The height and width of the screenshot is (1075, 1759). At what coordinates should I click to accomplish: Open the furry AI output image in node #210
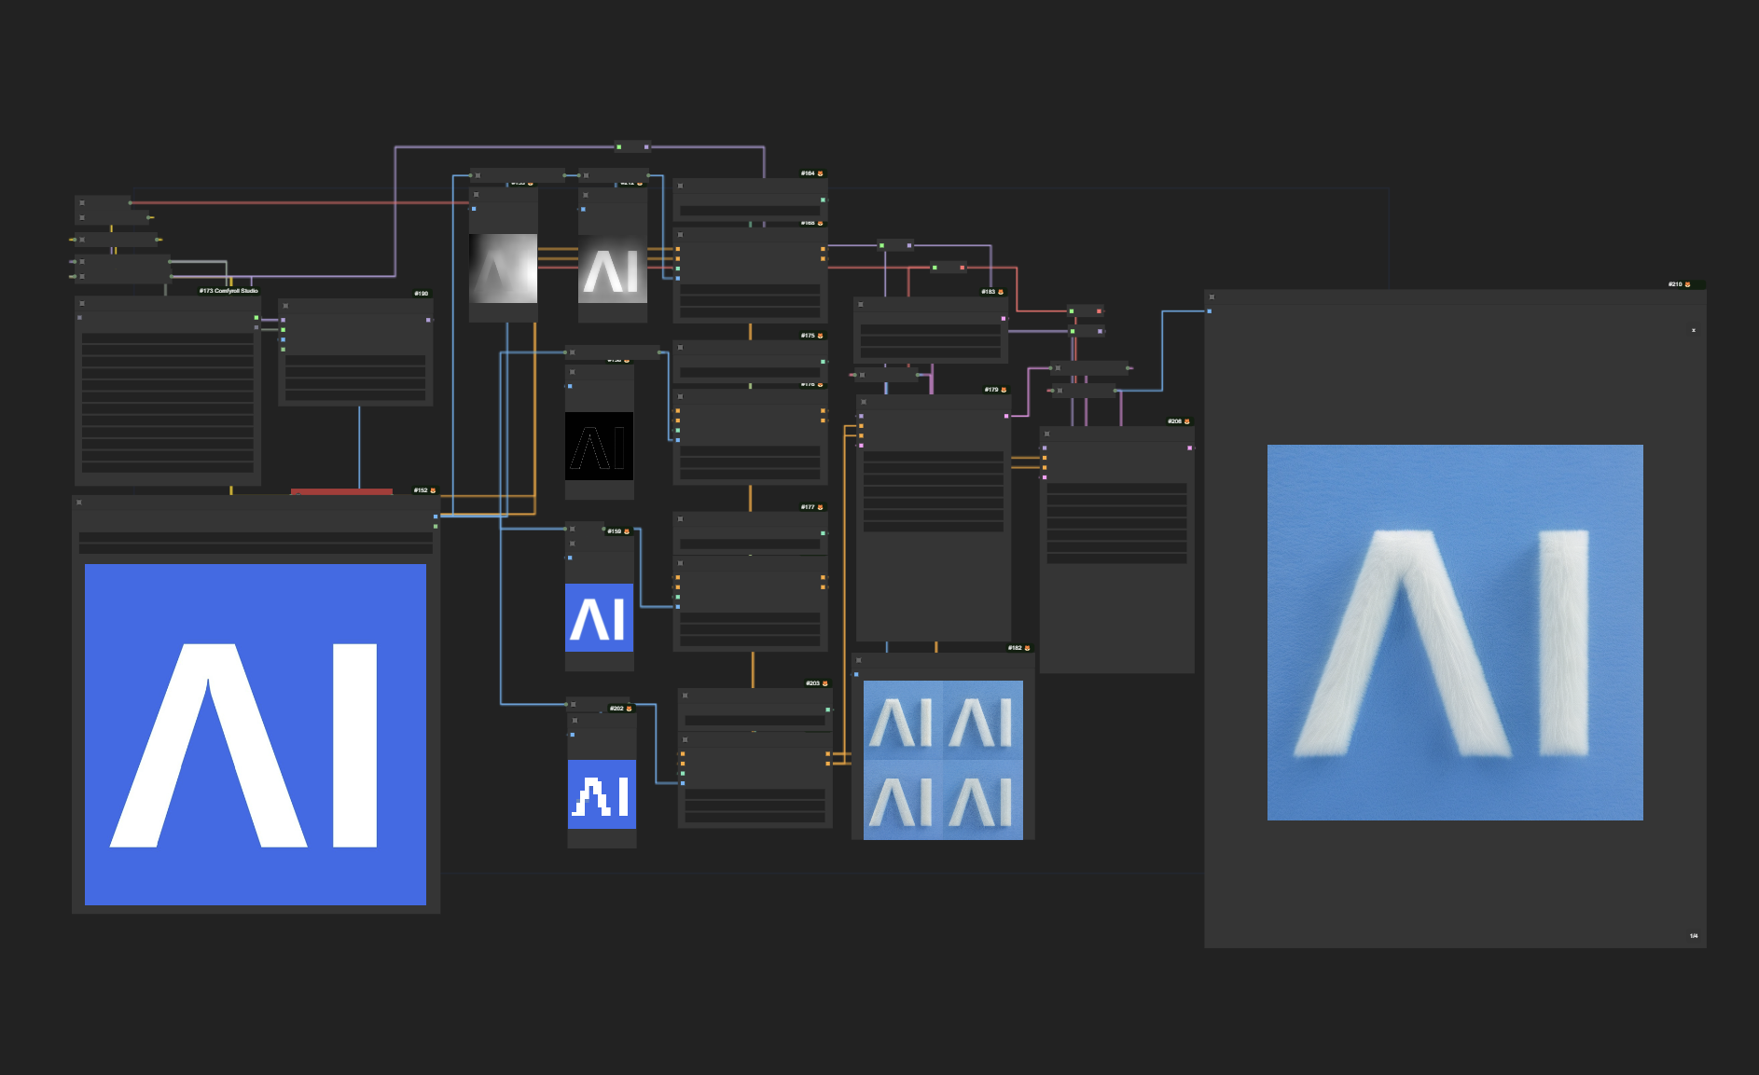click(1455, 633)
